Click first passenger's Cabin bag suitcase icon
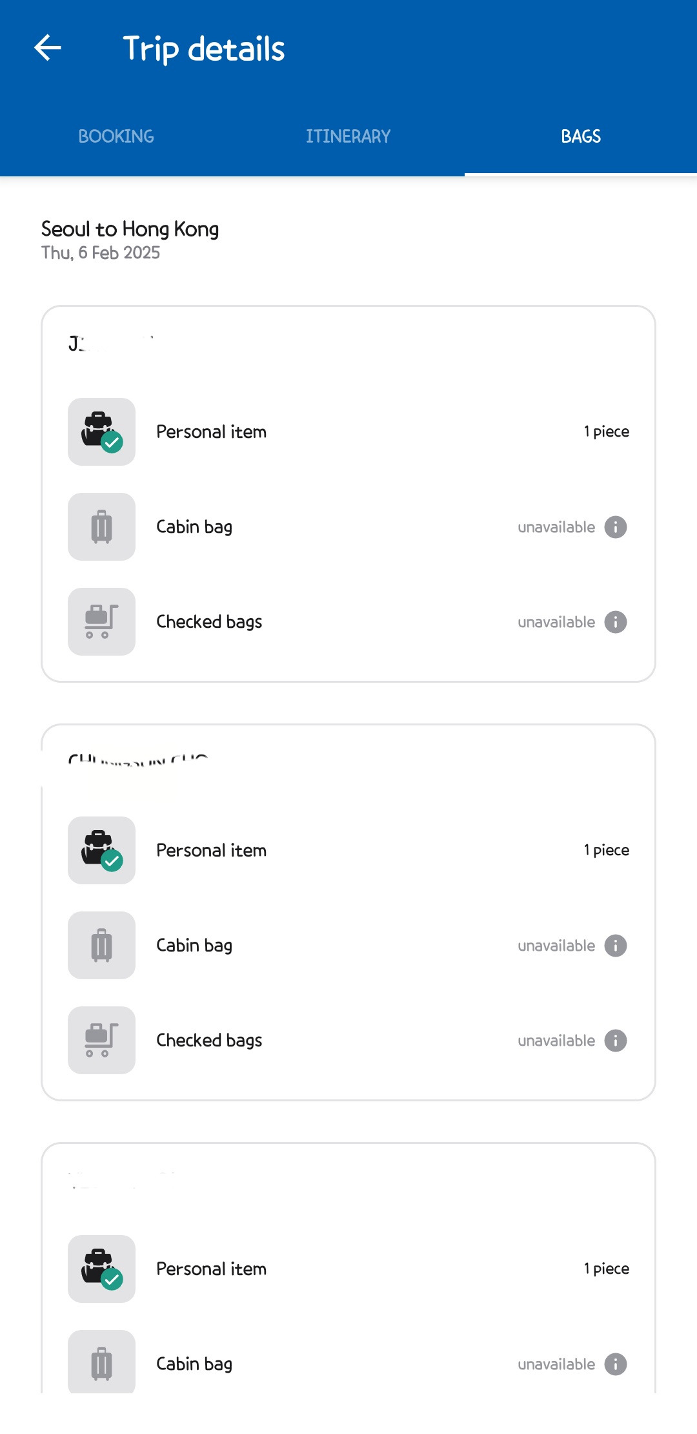The height and width of the screenshot is (1434, 697). [101, 526]
